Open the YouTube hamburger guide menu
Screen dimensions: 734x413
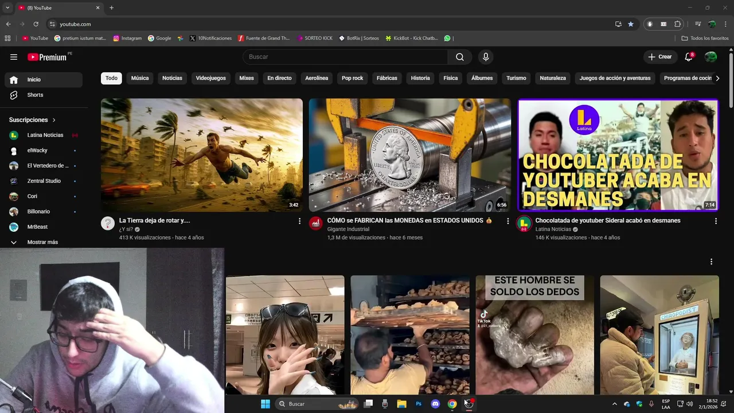coord(14,57)
